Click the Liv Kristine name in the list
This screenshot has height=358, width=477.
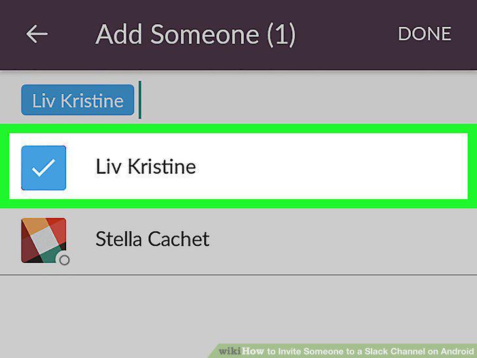[x=145, y=167]
